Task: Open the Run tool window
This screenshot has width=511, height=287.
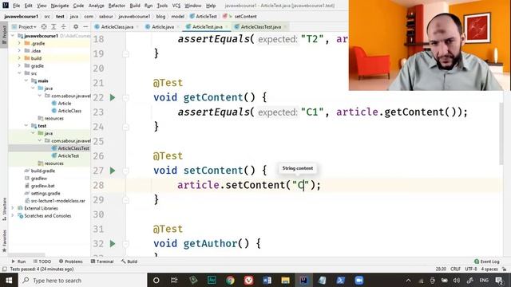Action: point(18,261)
